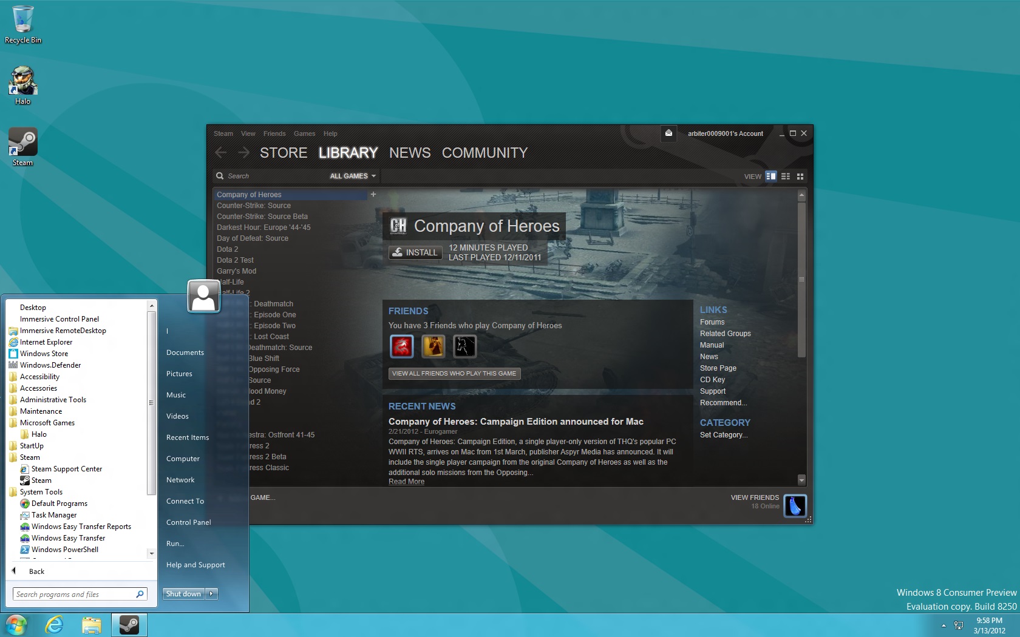
Task: Open the View menu in Steam
Action: pyautogui.click(x=248, y=133)
